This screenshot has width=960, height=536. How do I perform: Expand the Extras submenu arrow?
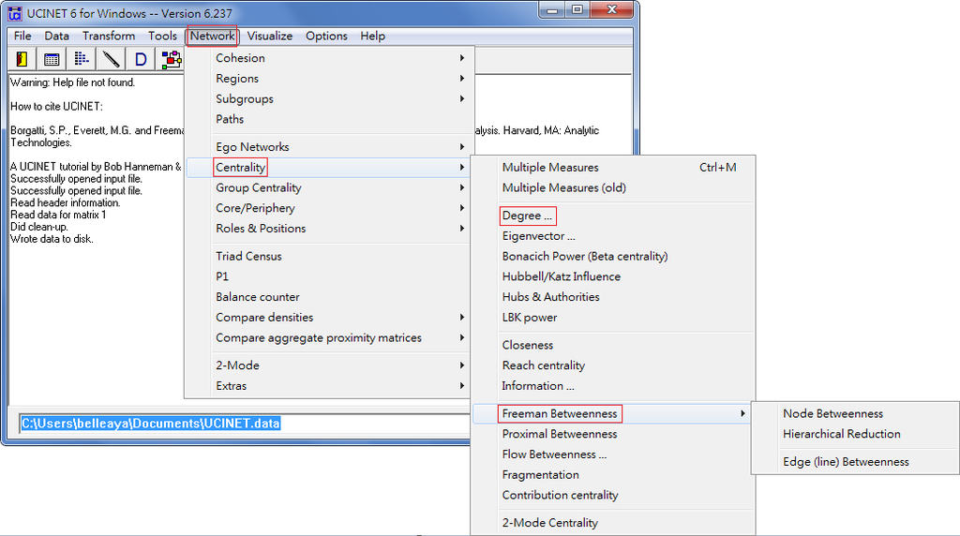[x=462, y=386]
